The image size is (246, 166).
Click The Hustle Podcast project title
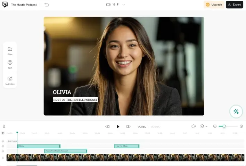(24, 5)
